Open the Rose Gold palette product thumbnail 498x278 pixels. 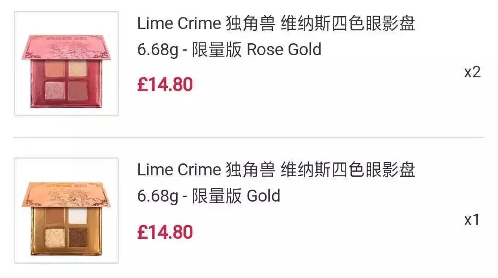66,64
